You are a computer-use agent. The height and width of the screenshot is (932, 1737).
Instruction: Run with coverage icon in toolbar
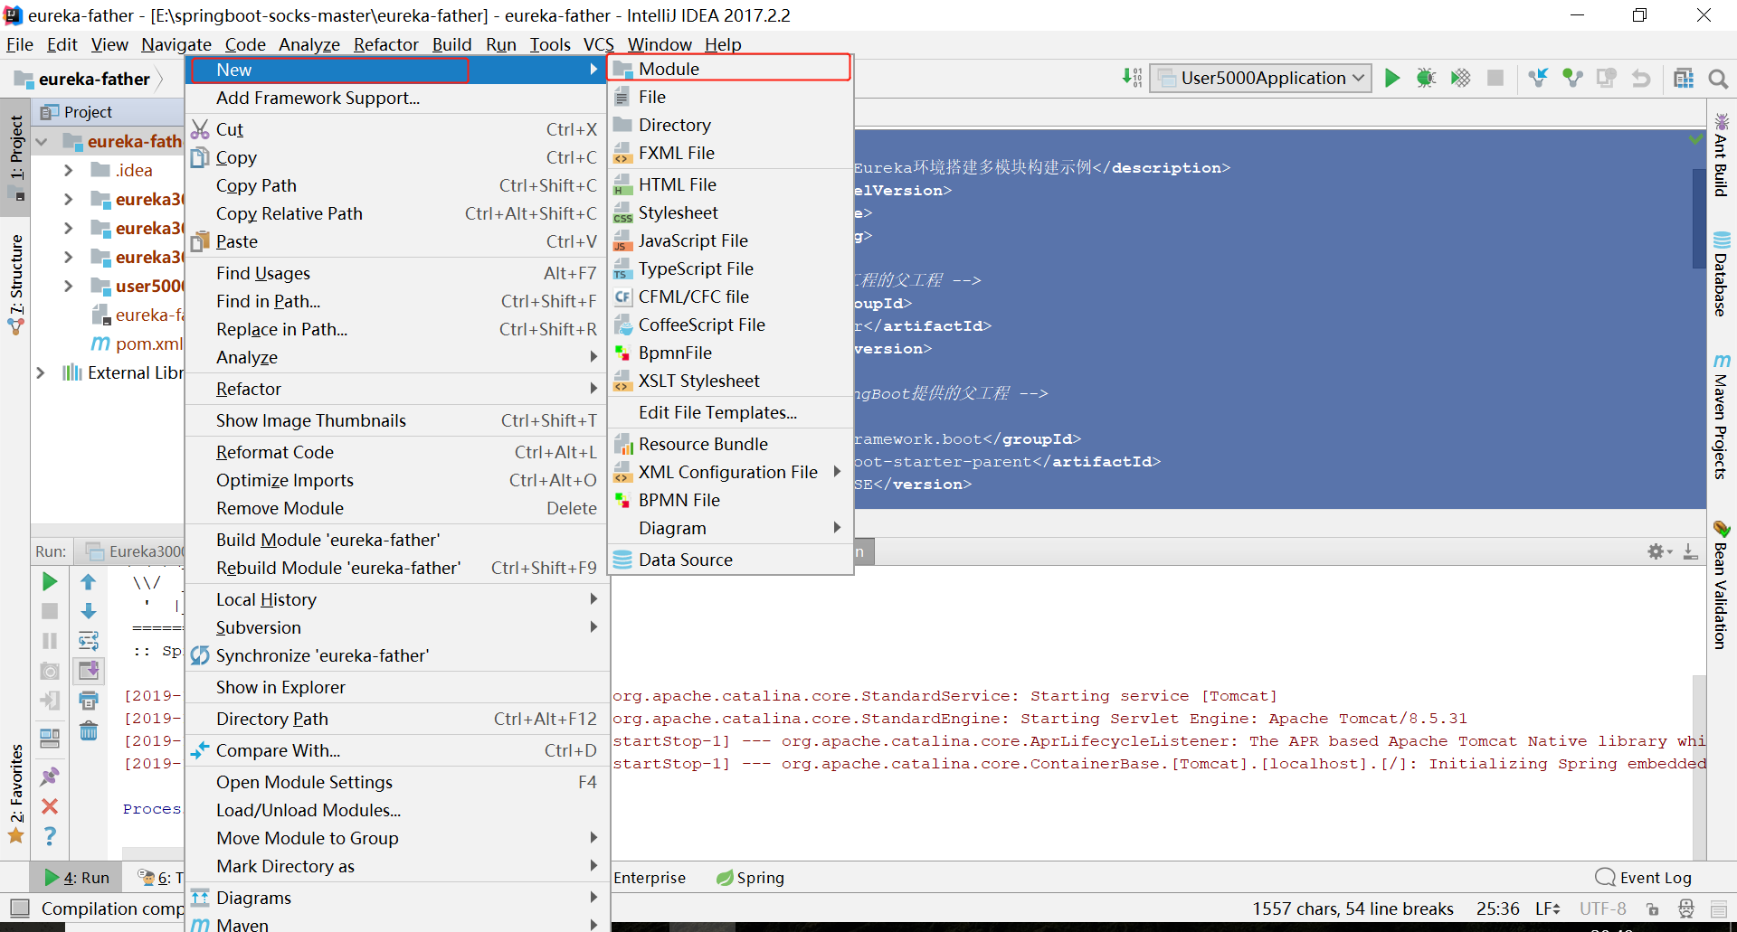[x=1460, y=79]
